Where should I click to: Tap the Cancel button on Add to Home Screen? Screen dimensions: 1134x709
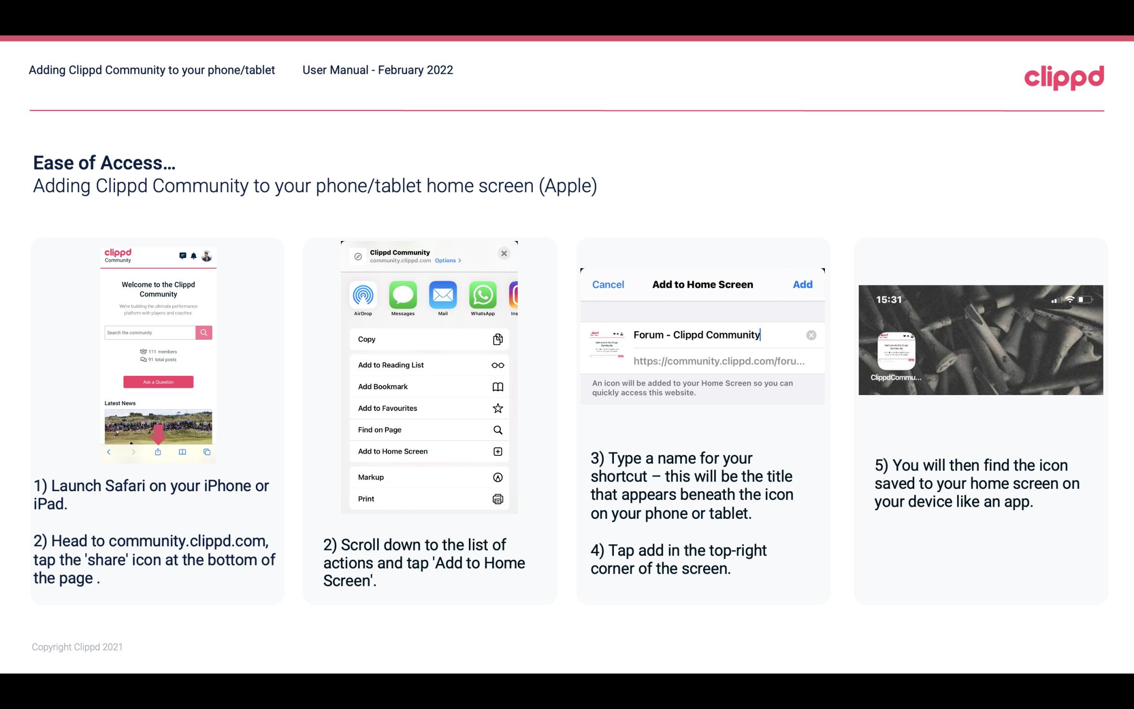608,284
